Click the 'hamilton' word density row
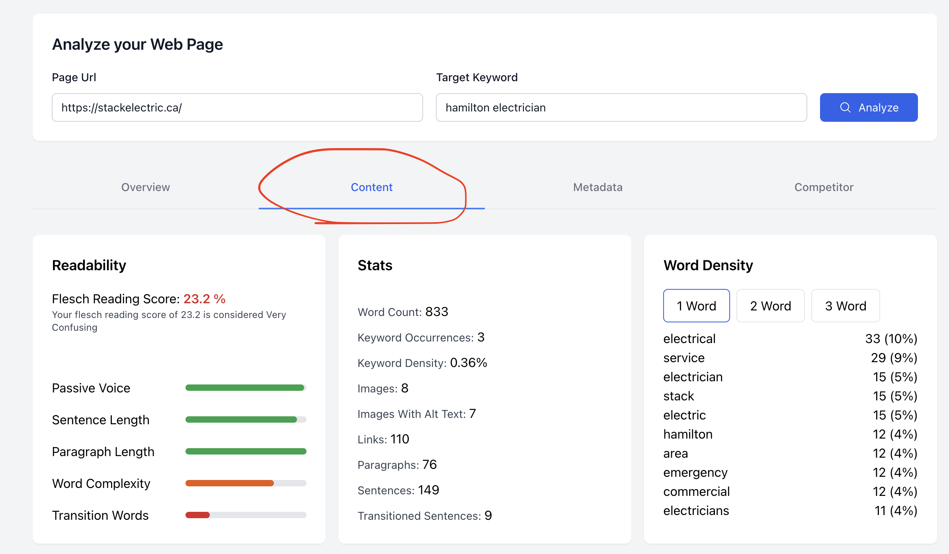Viewport: 949px width, 554px height. pyautogui.click(x=790, y=434)
